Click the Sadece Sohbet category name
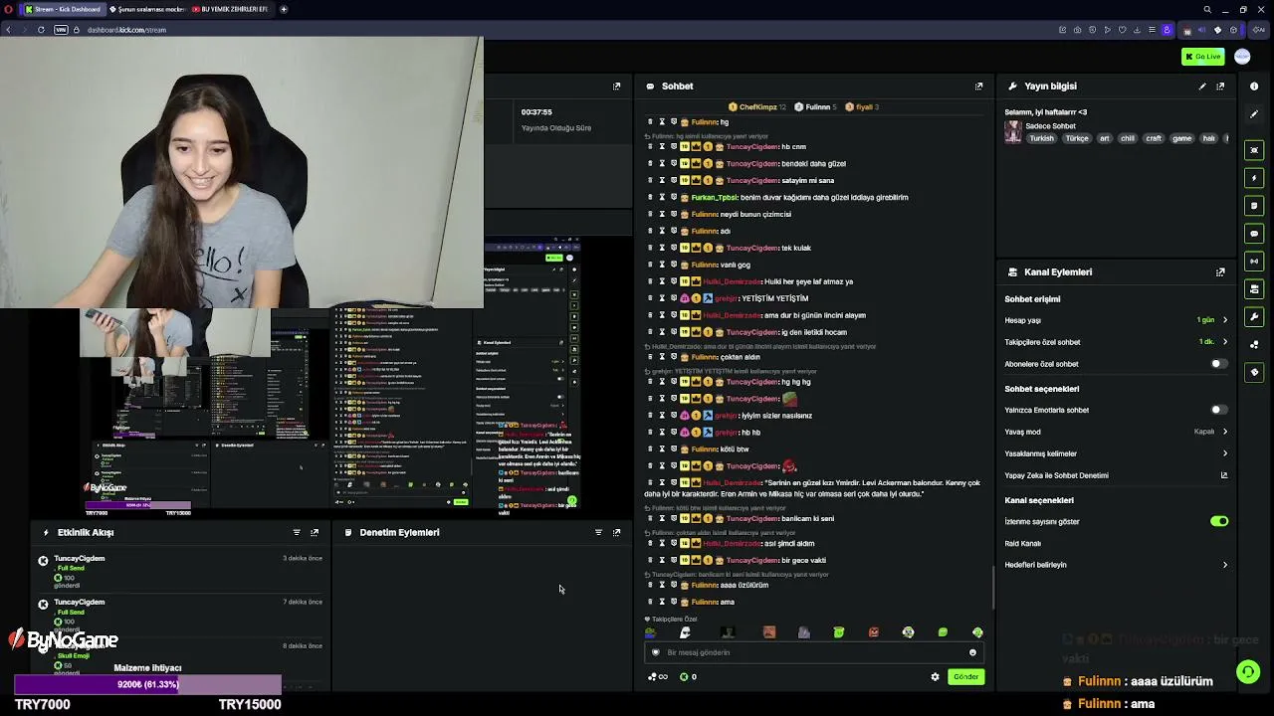Viewport: 1274px width, 716px height. pos(1050,126)
